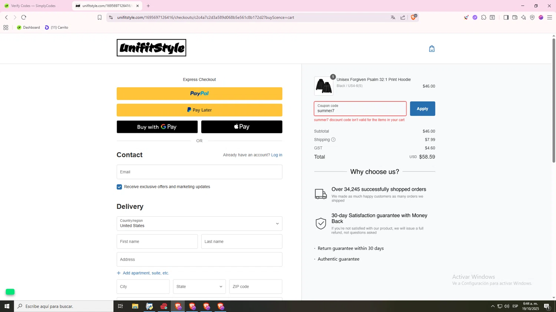Screen dimensions: 556x312
Task: Open the State dropdown
Action: point(199,286)
